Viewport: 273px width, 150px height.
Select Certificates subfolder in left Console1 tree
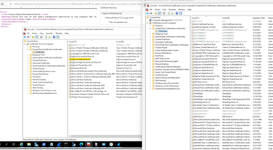coord(40,52)
